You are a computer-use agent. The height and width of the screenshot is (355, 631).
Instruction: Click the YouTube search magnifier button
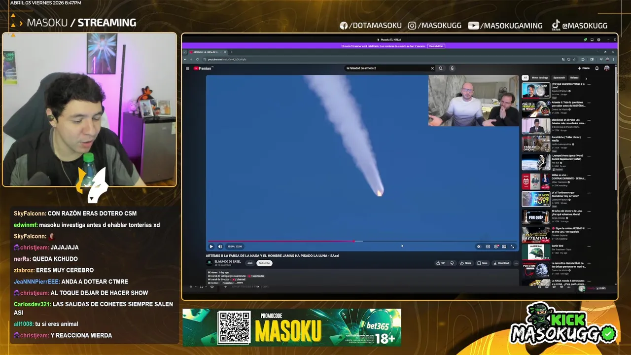(441, 68)
